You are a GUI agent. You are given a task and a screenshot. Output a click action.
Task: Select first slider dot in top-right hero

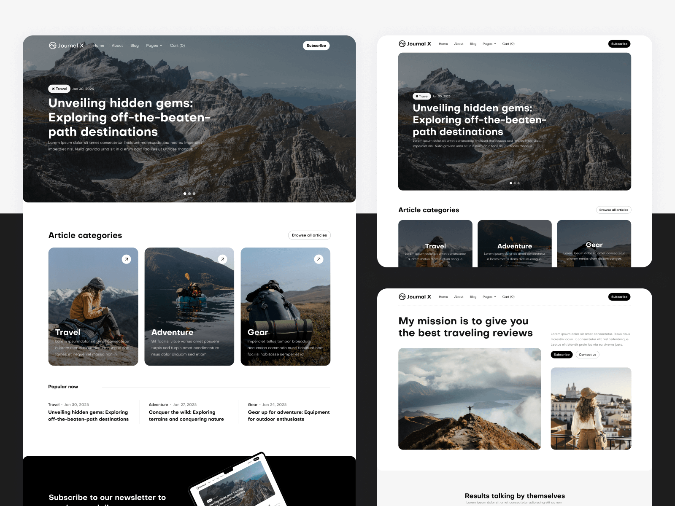click(x=511, y=183)
